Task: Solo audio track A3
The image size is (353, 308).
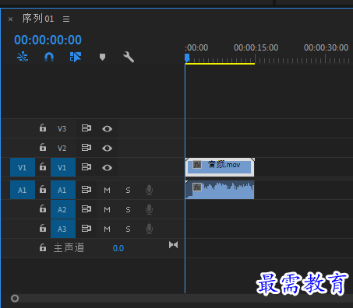Action: pos(128,229)
